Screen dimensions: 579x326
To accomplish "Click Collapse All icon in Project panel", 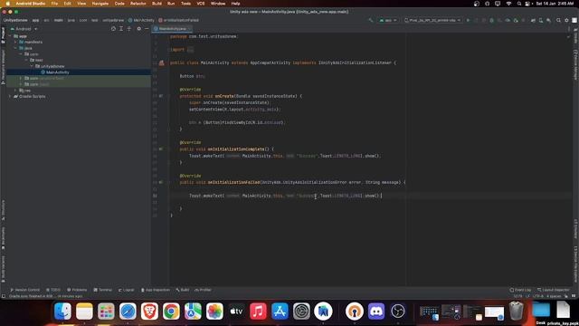I will click(x=128, y=29).
